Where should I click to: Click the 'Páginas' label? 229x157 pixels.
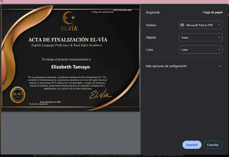[151, 37]
